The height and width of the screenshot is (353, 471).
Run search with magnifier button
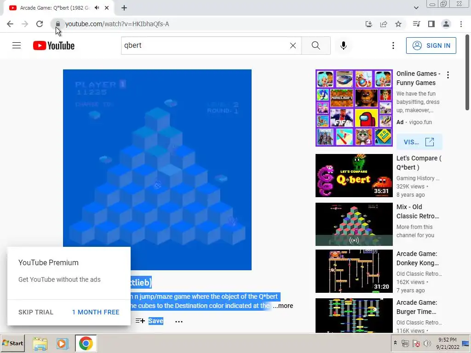coord(316,46)
